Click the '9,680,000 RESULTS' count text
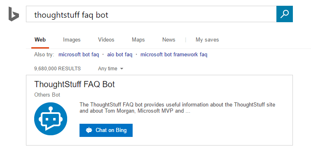The height and width of the screenshot is (155, 311). pyautogui.click(x=57, y=69)
